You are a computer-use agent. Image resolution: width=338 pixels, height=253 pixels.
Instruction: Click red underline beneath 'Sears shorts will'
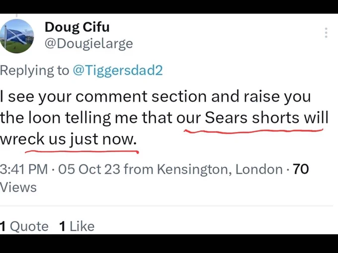coord(253,131)
